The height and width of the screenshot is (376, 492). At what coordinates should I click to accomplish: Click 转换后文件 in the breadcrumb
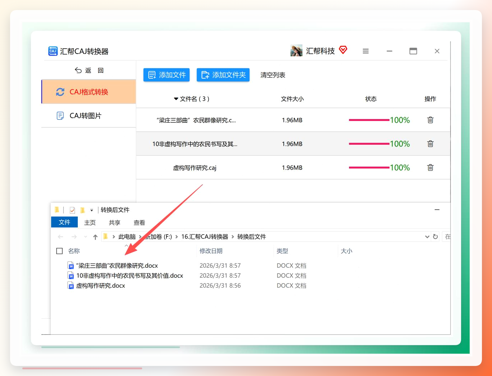(x=251, y=236)
